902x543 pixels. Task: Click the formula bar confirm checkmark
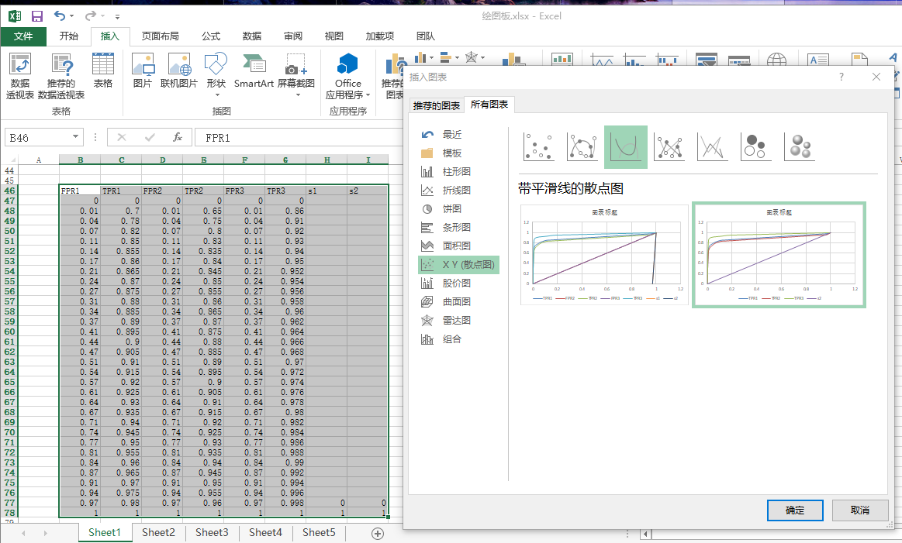point(150,137)
